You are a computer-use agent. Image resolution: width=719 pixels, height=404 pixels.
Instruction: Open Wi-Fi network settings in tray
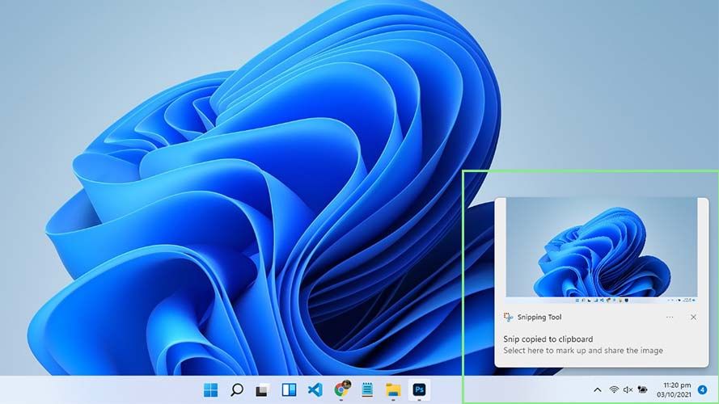coord(614,389)
